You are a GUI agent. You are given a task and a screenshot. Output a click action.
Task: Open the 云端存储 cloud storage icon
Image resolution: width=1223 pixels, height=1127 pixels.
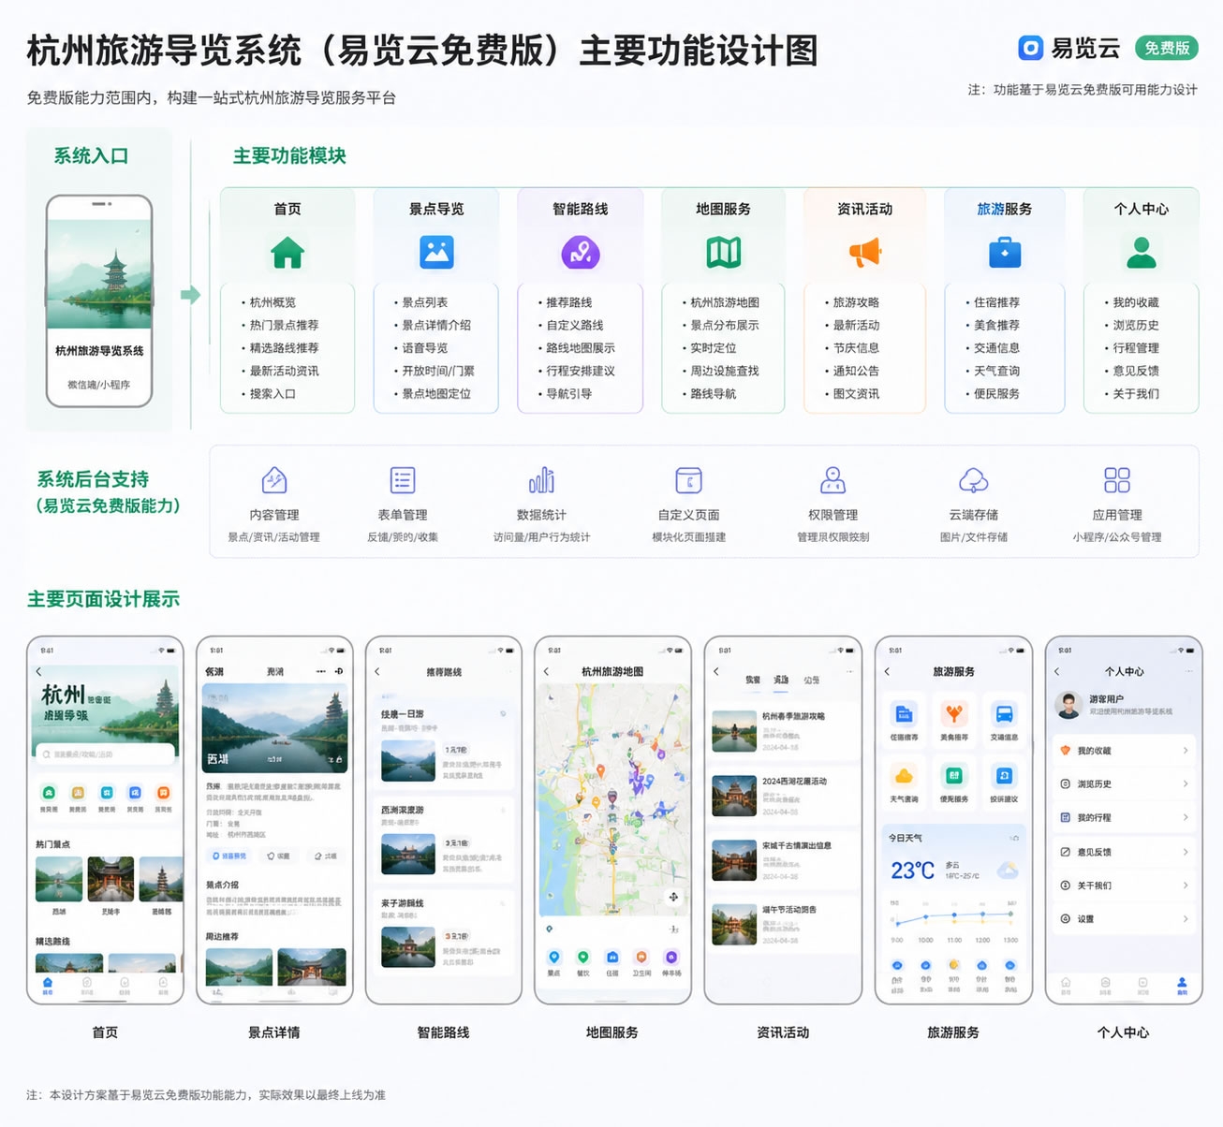point(974,481)
